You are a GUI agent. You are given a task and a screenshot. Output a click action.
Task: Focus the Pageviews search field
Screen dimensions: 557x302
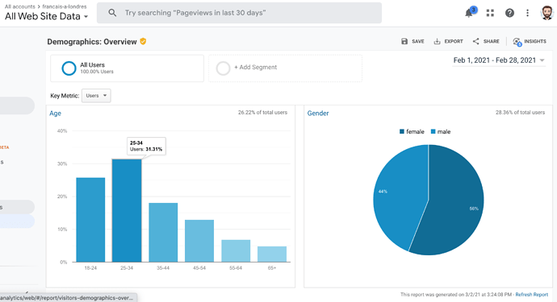pyautogui.click(x=239, y=13)
